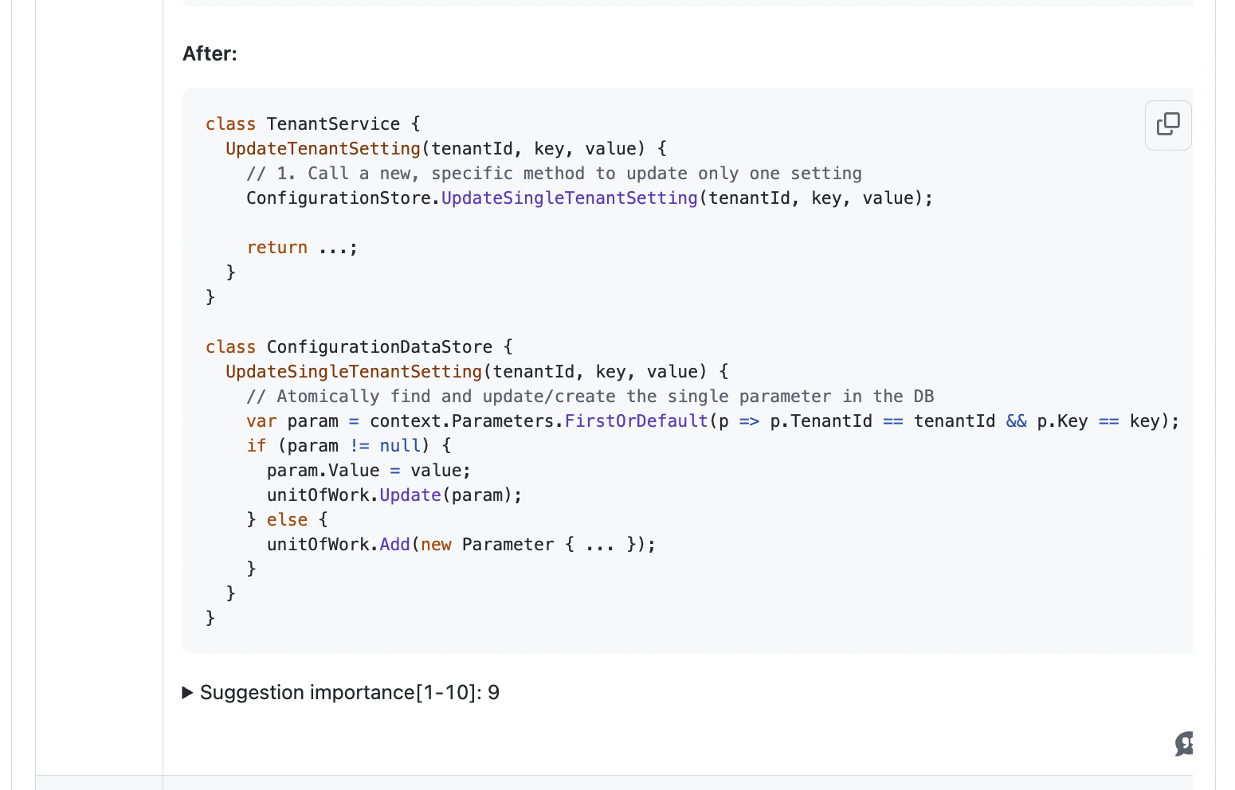Select the unitOfWork.Update line
The width and height of the screenshot is (1235, 790).
[393, 495]
